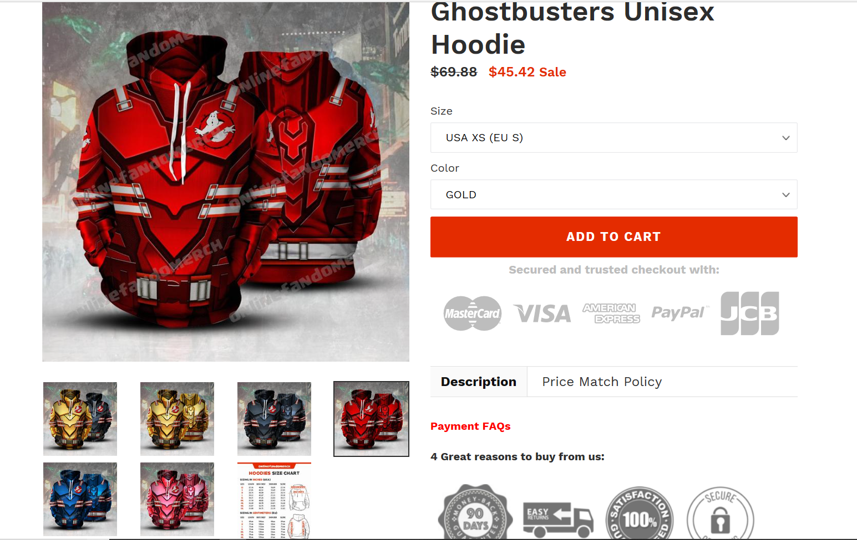Click the MasterCard payment icon
The image size is (857, 540).
[473, 313]
